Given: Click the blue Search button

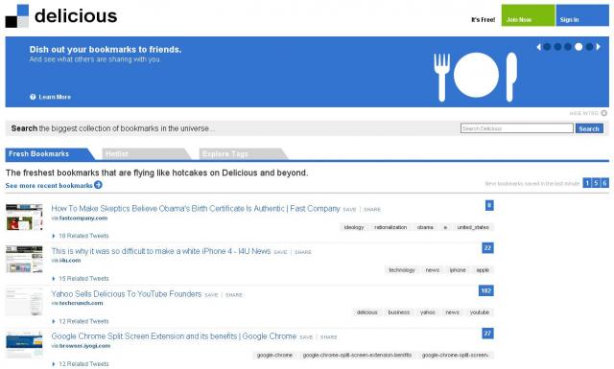Looking at the screenshot, I should [589, 128].
